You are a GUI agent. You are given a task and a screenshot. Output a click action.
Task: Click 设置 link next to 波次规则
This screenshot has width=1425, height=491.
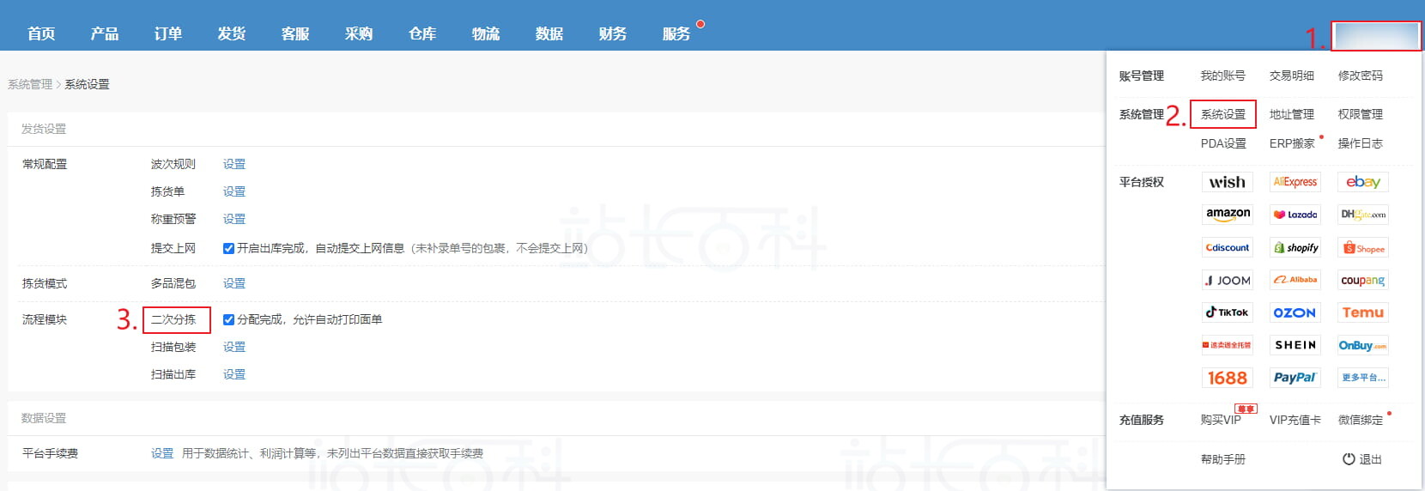tap(233, 164)
